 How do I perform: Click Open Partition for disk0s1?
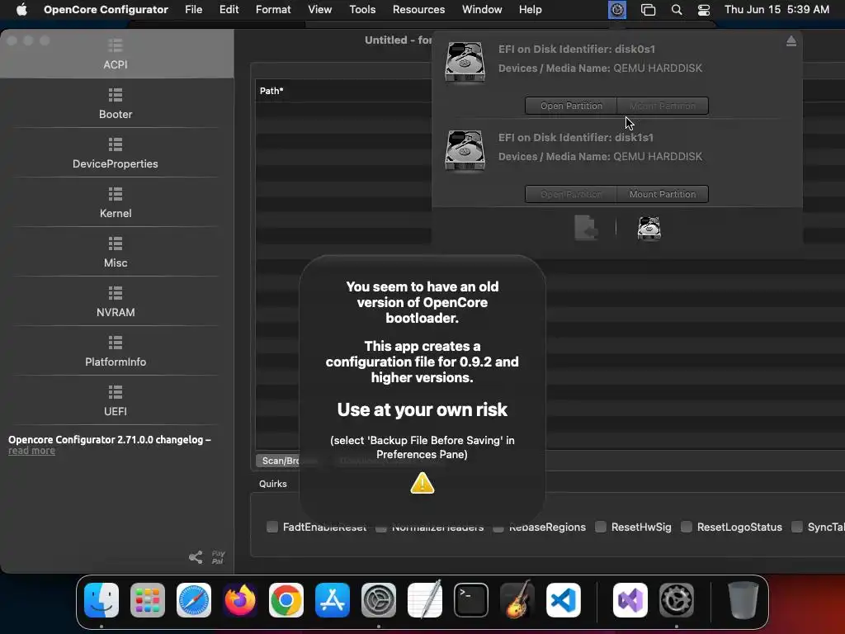571,106
